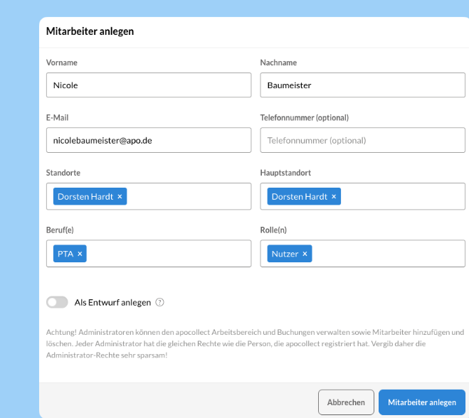The height and width of the screenshot is (418, 469).
Task: Click Dorsten Hardt chip label in Hauptstandort
Action: tap(299, 197)
